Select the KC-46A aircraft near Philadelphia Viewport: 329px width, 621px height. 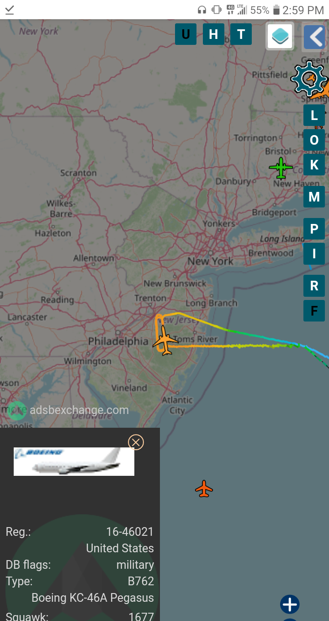coord(165,341)
